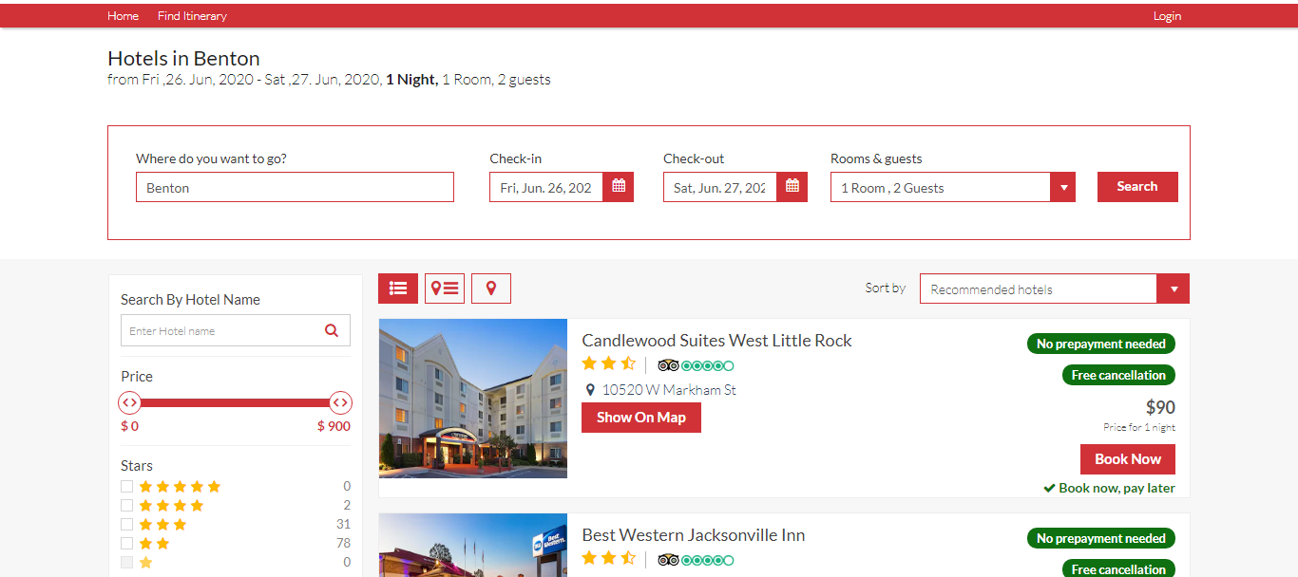The height and width of the screenshot is (577, 1298).
Task: Open the check-out calendar picker
Action: tap(792, 187)
